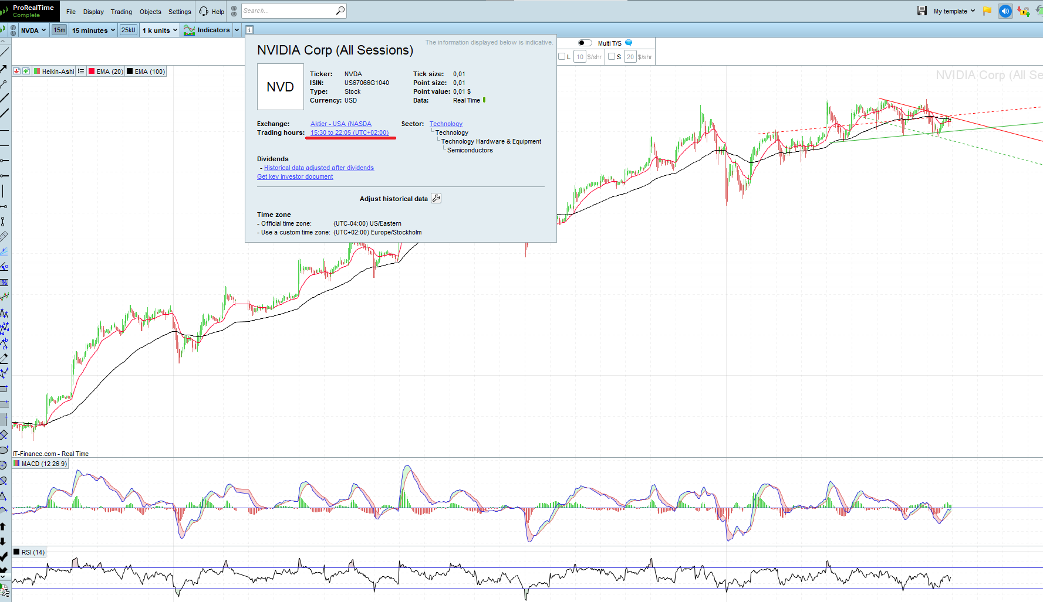Viewport: 1043px width, 602px height.
Task: Open the Settings menu
Action: pyautogui.click(x=180, y=12)
